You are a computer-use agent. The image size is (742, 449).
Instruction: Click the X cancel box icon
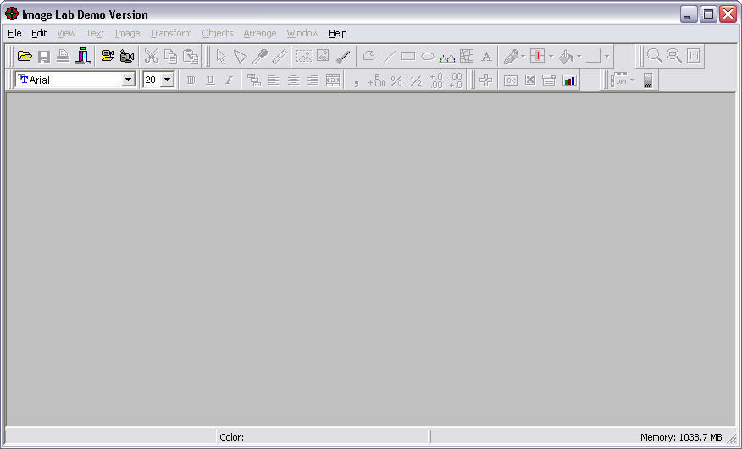[530, 80]
